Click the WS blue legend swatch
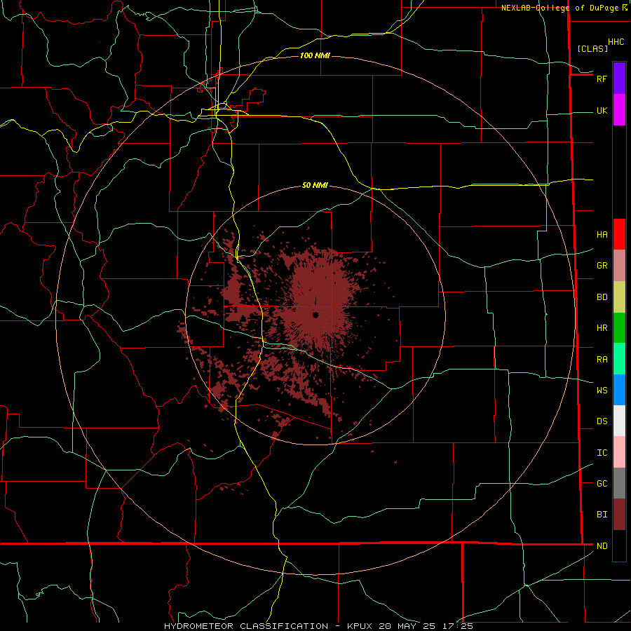 tap(619, 390)
